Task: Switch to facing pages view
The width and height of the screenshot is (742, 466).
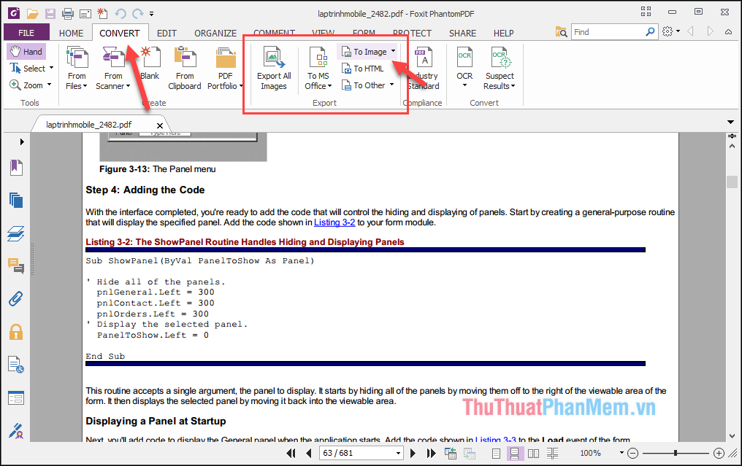Action: pos(533,454)
